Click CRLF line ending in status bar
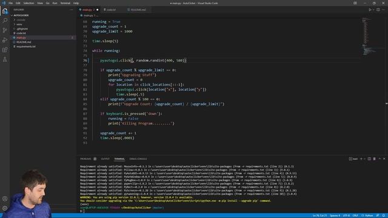 pyautogui.click(x=356, y=216)
